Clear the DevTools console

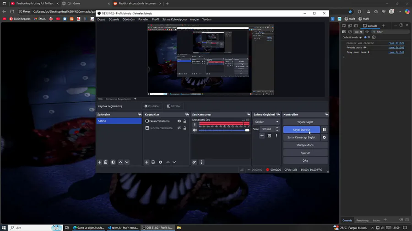point(350,31)
